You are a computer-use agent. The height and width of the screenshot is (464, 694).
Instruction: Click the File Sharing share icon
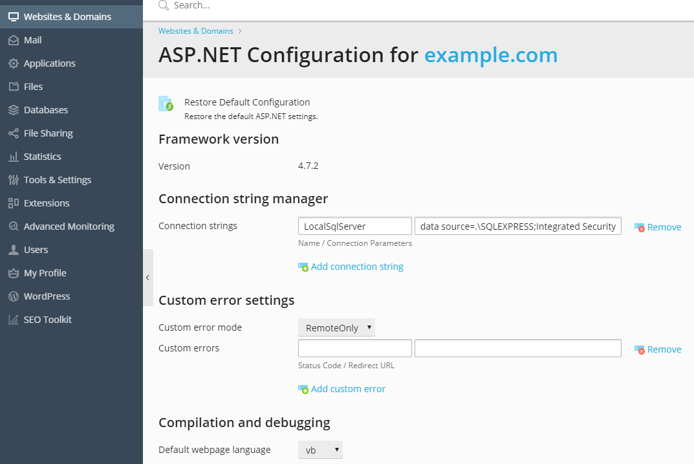[x=14, y=133]
